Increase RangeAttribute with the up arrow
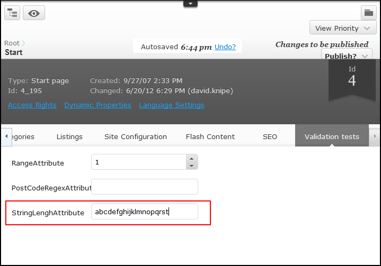Viewport: 381px width, 266px height. tap(192, 159)
